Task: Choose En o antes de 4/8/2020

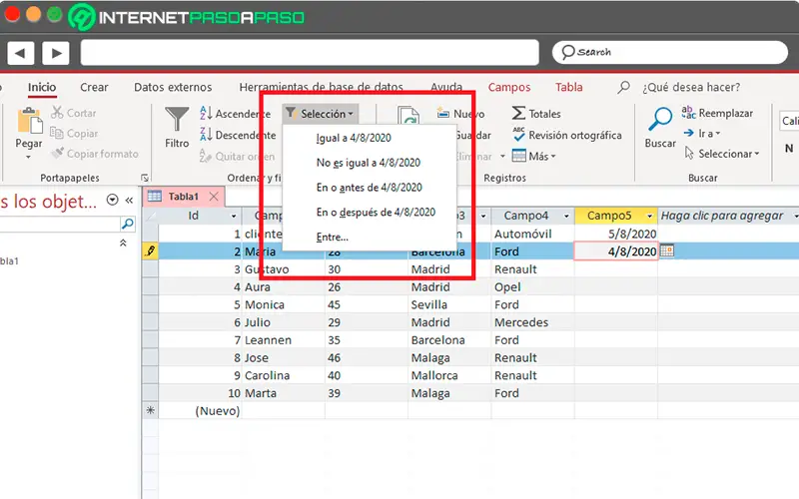Action: (369, 188)
